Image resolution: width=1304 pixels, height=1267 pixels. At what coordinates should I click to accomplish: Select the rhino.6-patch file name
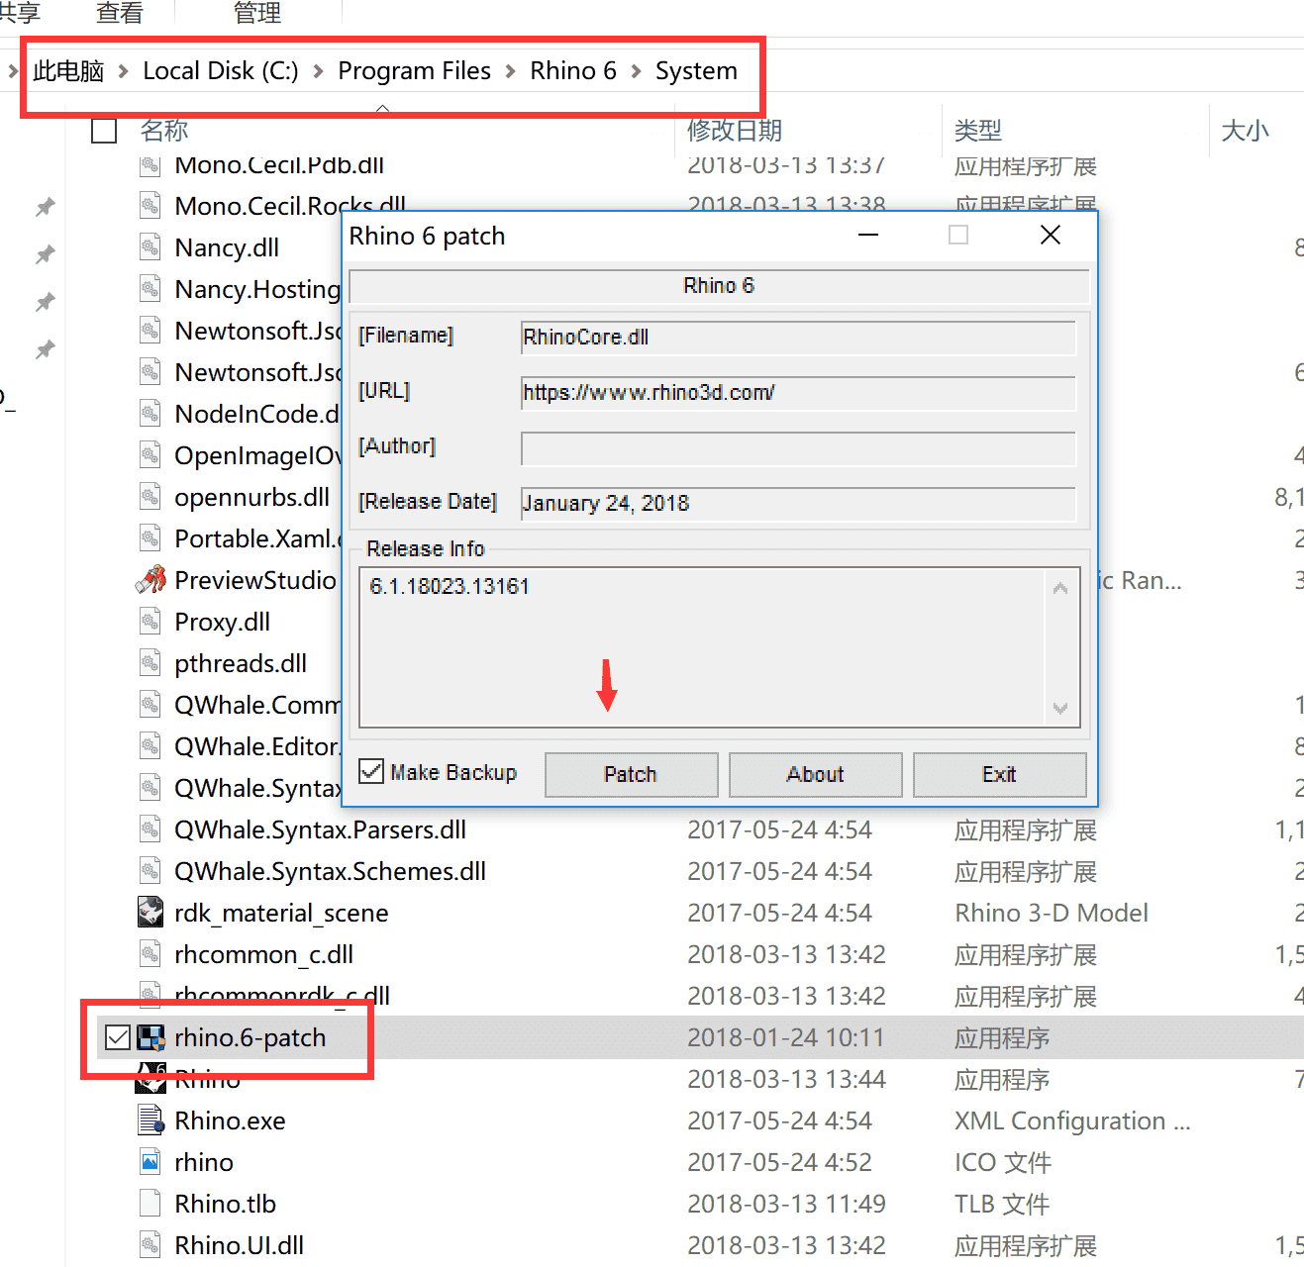(x=251, y=1037)
